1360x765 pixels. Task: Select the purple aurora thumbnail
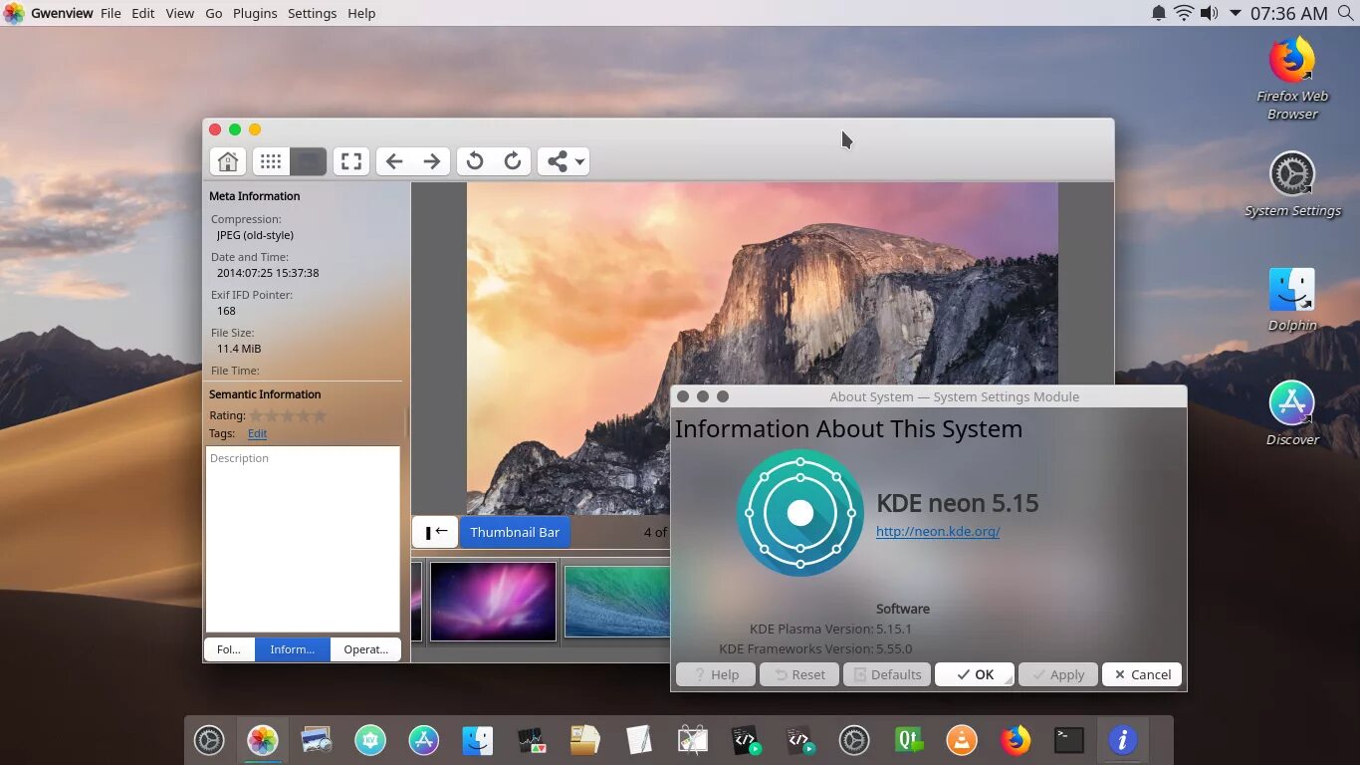click(x=493, y=602)
